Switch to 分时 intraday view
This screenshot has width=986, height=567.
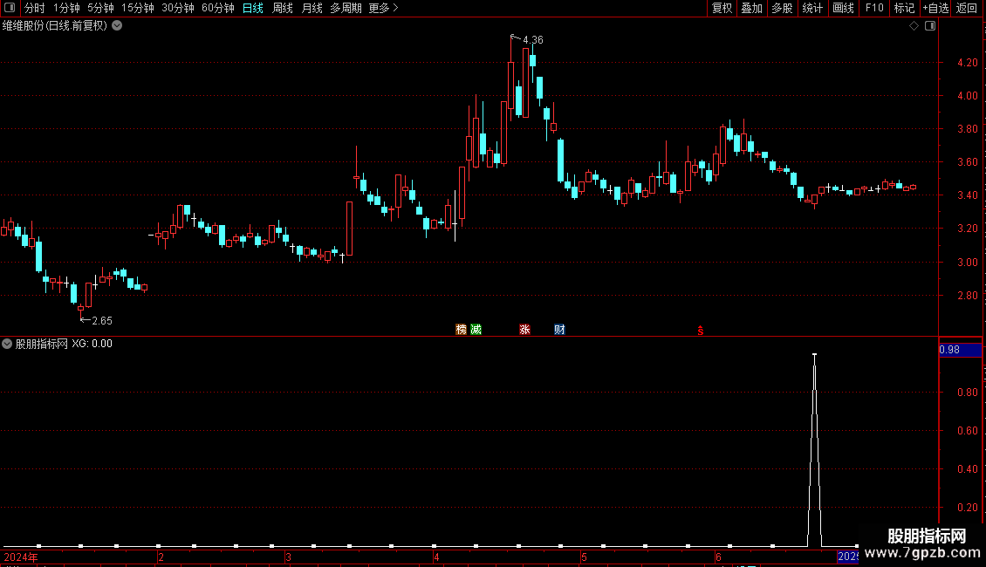pyautogui.click(x=35, y=8)
